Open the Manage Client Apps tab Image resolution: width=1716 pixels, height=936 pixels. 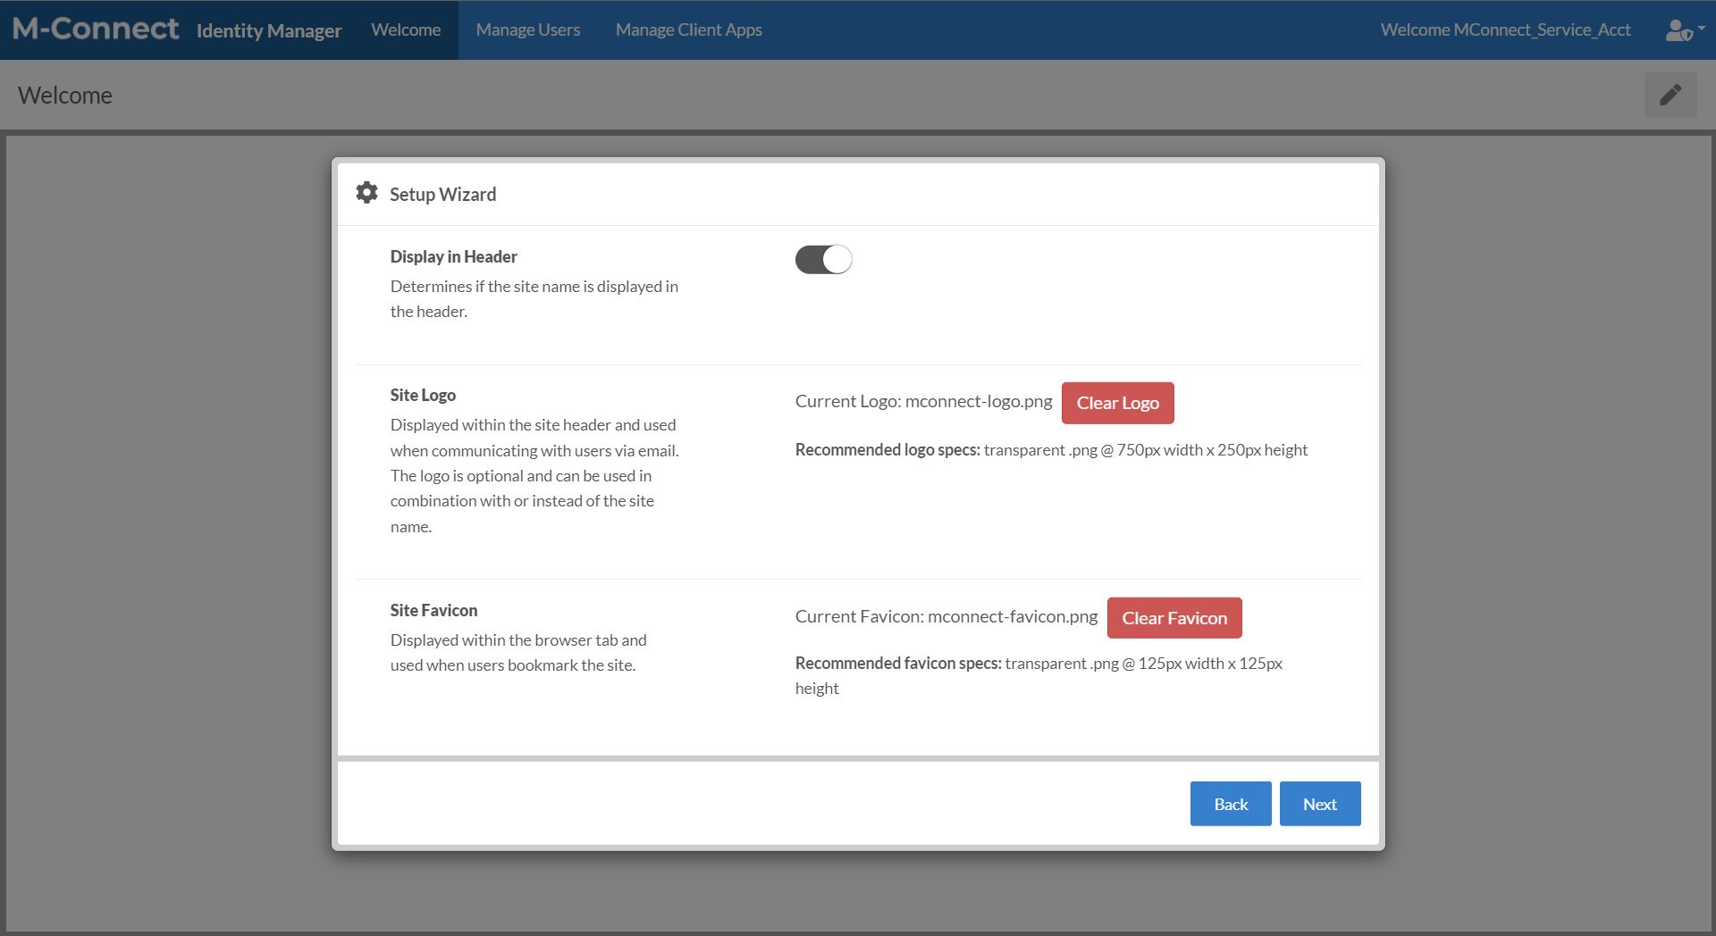[688, 29]
